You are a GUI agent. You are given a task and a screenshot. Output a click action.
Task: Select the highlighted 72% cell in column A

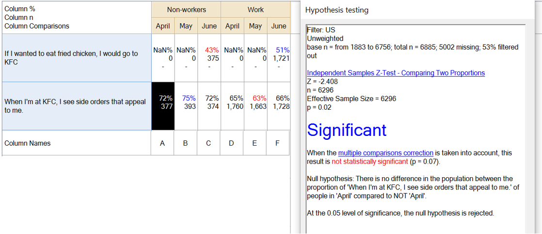163,106
